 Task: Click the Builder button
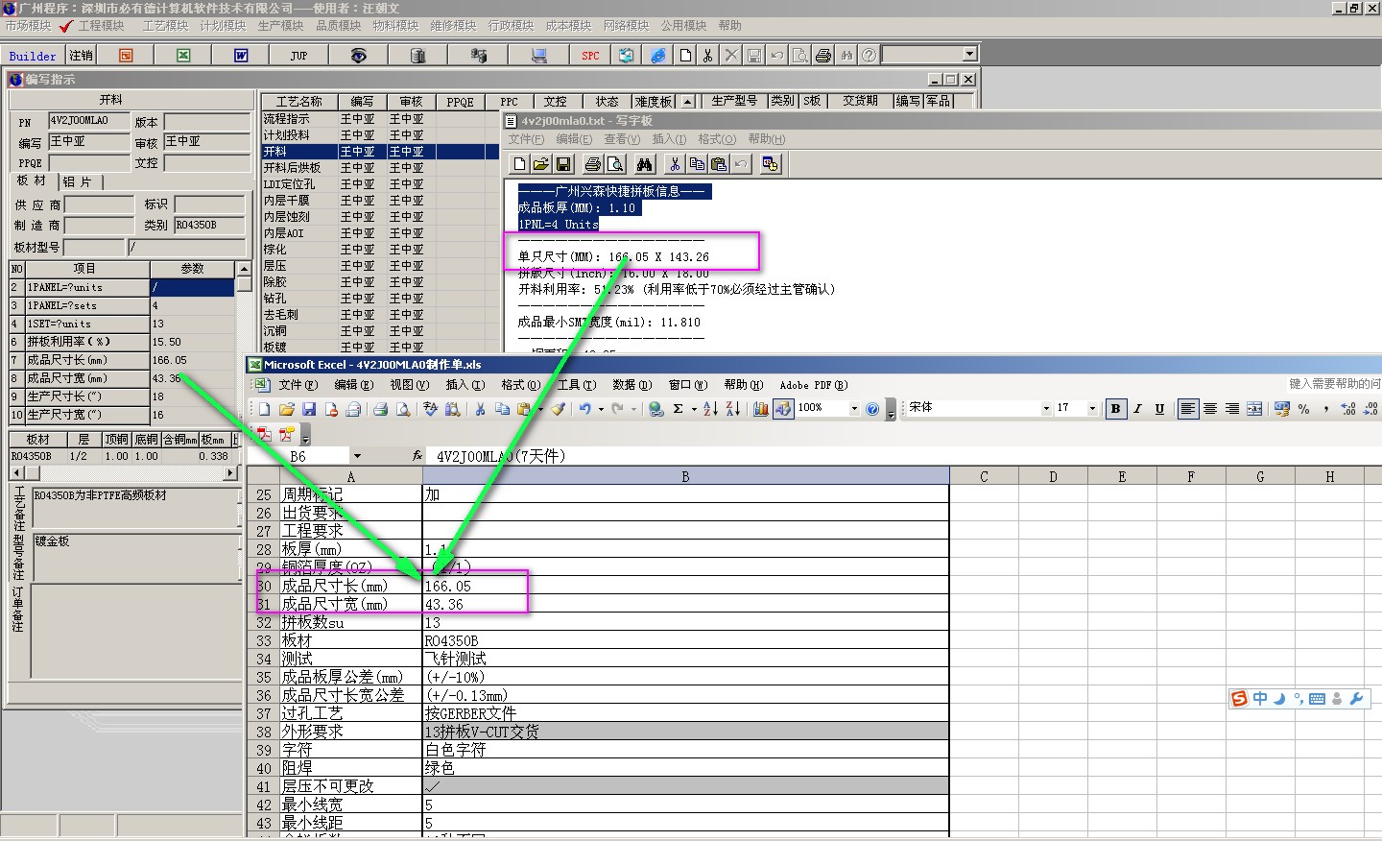click(x=33, y=56)
